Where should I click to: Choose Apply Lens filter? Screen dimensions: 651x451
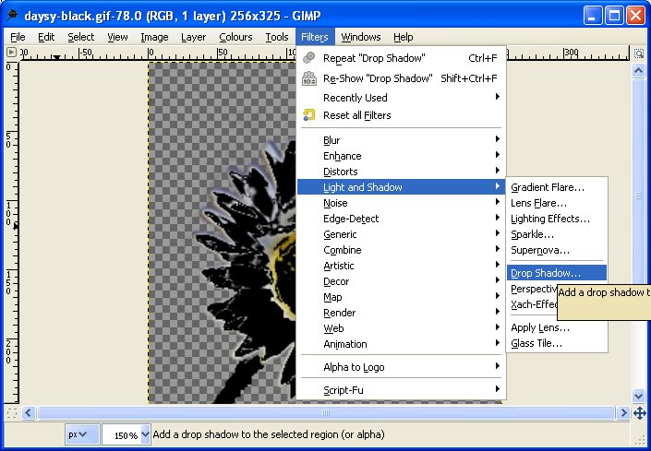pyautogui.click(x=557, y=327)
